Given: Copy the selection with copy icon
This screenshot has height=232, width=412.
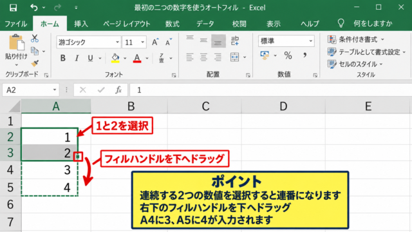Looking at the screenshot, I should [35, 51].
